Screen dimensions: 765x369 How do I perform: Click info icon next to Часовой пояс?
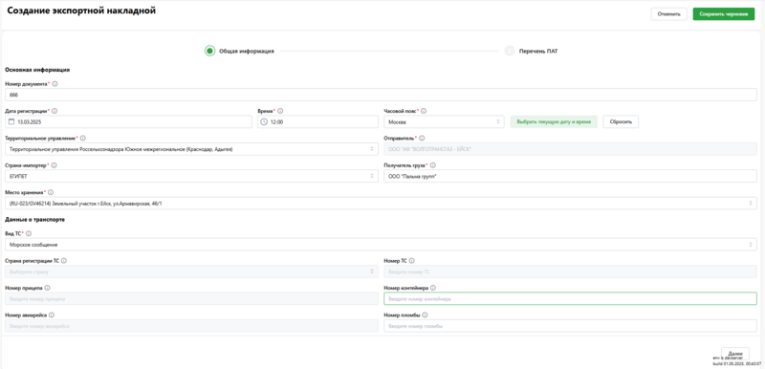pyautogui.click(x=424, y=111)
